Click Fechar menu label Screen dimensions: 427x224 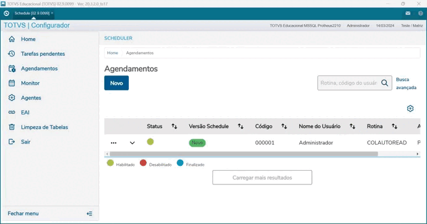[23, 213]
